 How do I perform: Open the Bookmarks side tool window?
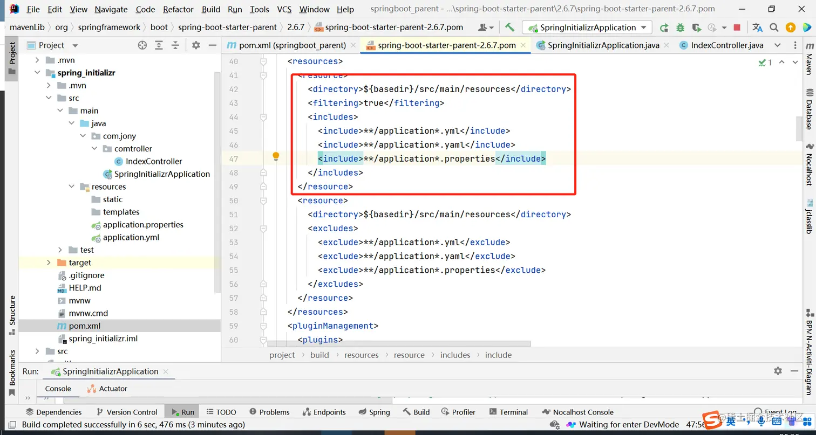point(12,372)
